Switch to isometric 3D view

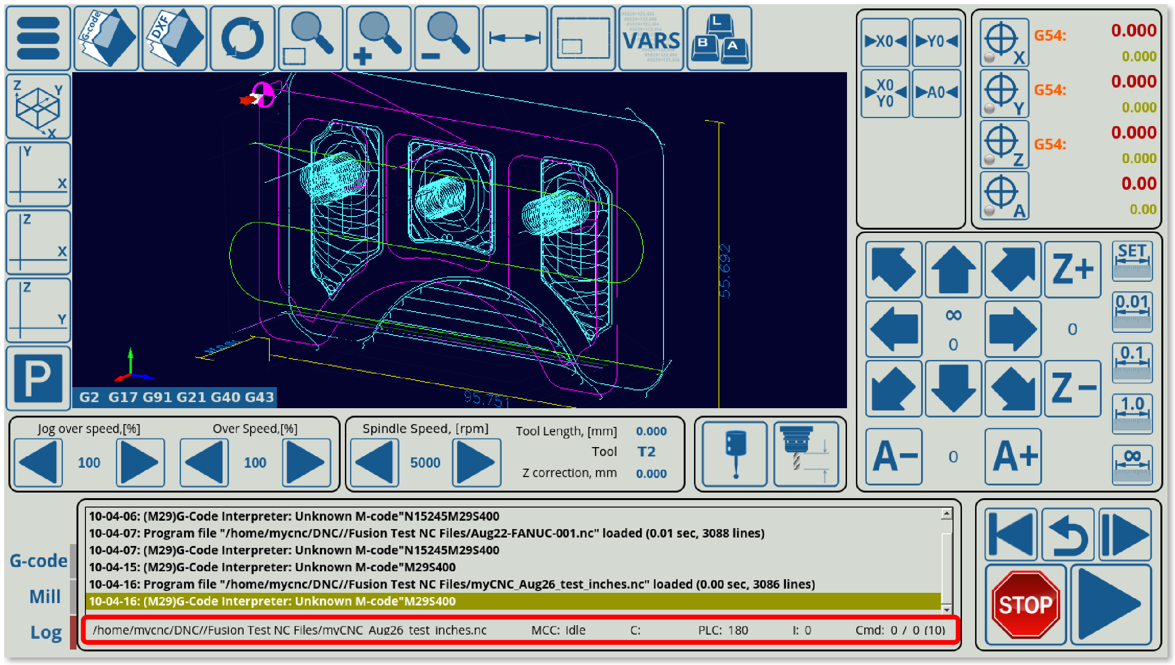click(38, 107)
